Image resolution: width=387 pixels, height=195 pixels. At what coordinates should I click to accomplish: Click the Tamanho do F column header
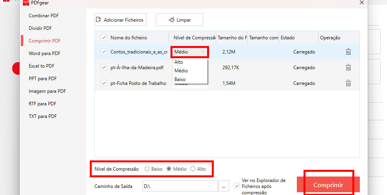tap(232, 38)
